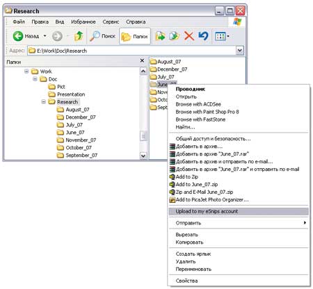Select the Pict folder in tree
The height and width of the screenshot is (289, 313).
click(x=56, y=87)
